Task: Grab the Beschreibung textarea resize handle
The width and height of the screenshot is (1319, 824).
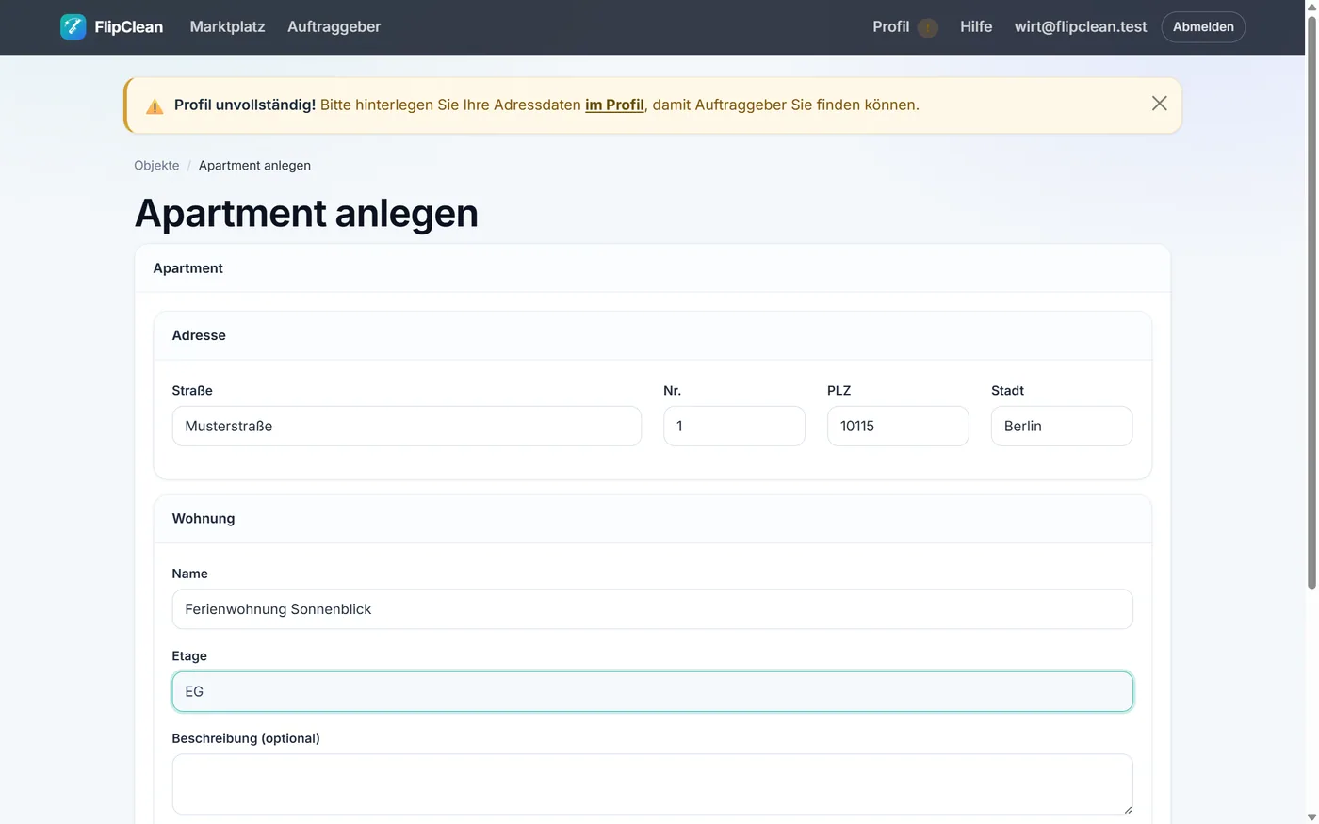Action: 1127,808
